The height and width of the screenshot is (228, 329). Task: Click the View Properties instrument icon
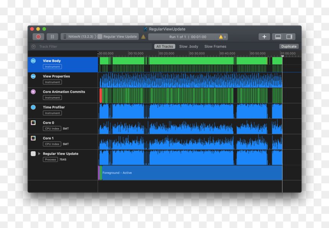pos(33,76)
